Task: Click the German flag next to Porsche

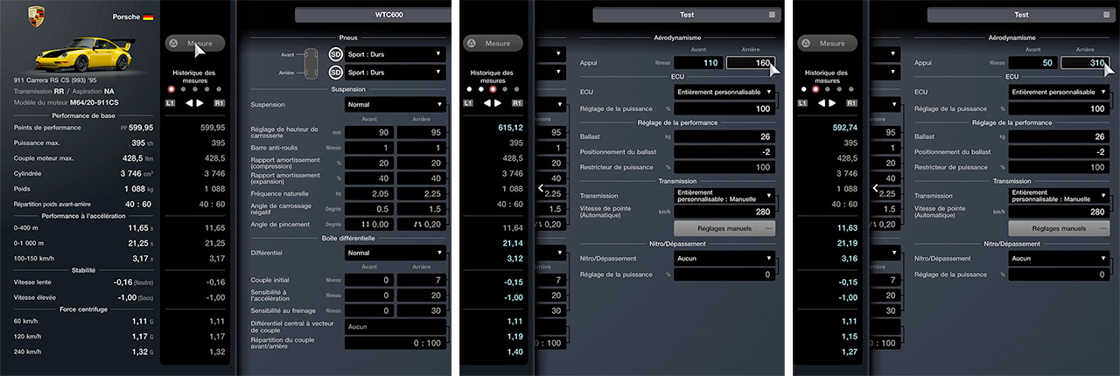Action: 148,17
